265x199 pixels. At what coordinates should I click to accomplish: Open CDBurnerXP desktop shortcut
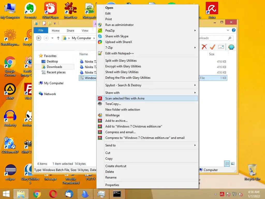click(x=10, y=145)
